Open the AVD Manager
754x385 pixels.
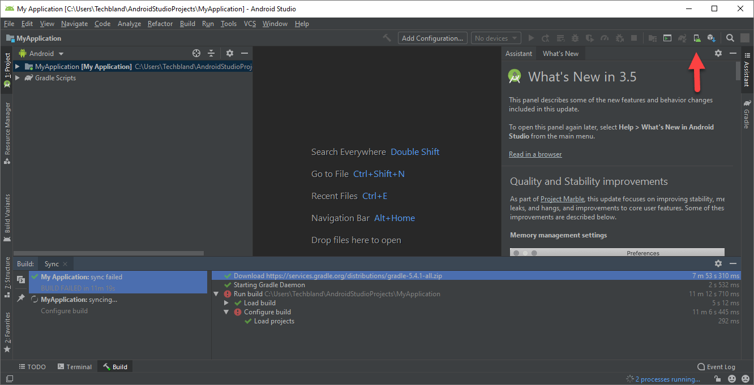697,38
